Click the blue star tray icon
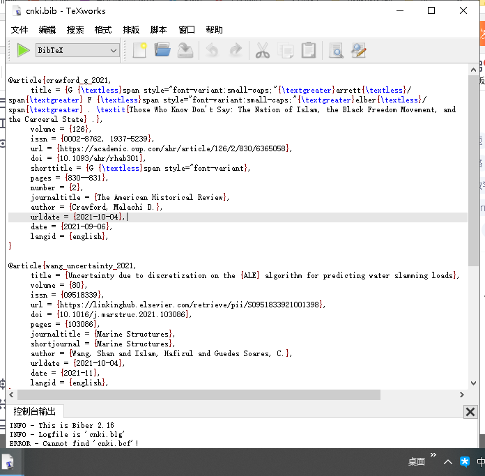Screen dimensions: 485x476 465,462
